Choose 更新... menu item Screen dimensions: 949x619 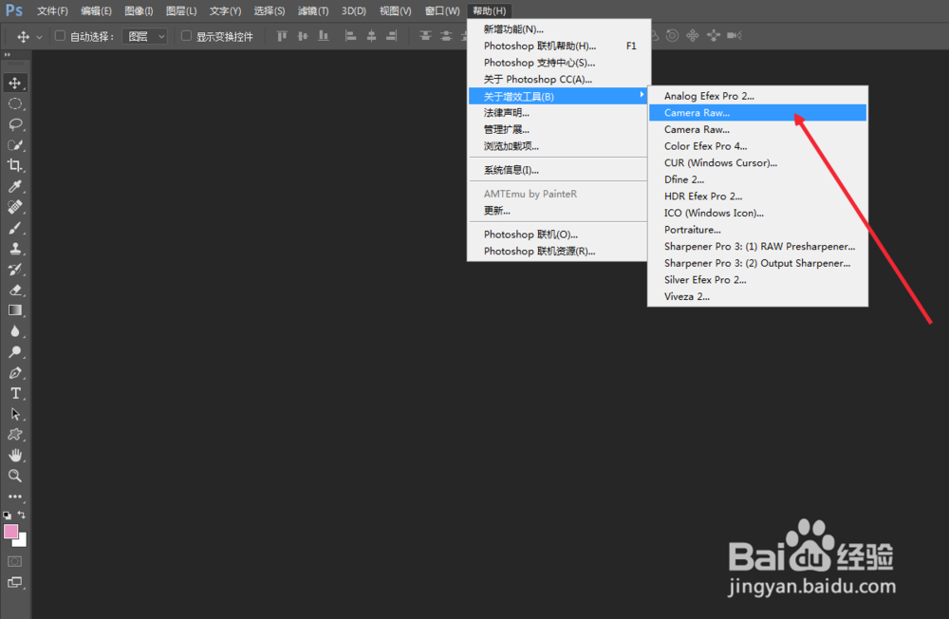(x=559, y=211)
